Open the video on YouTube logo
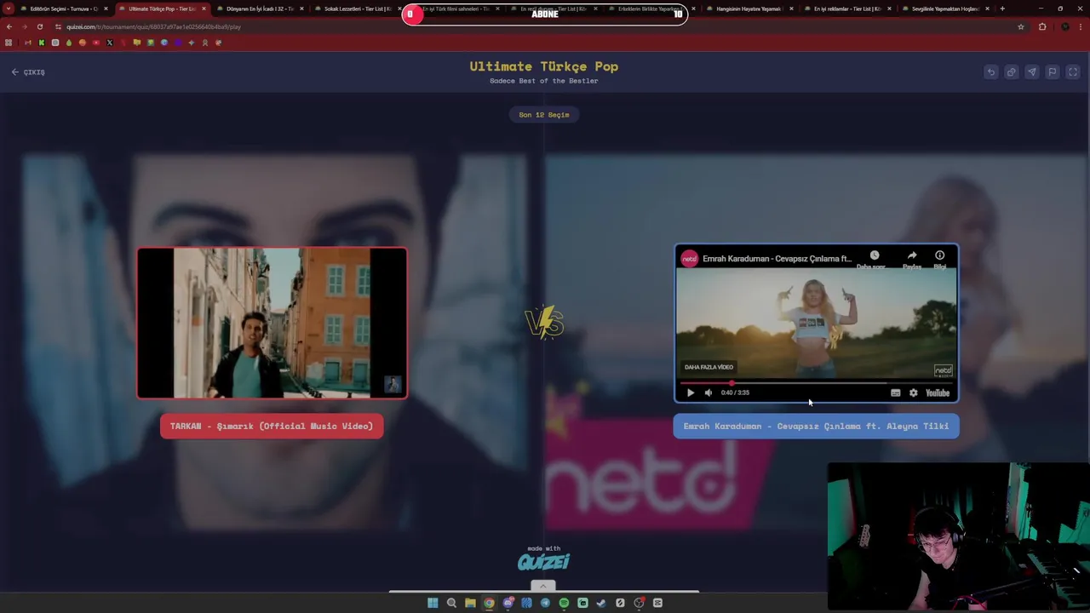This screenshot has width=1090, height=613. (938, 392)
